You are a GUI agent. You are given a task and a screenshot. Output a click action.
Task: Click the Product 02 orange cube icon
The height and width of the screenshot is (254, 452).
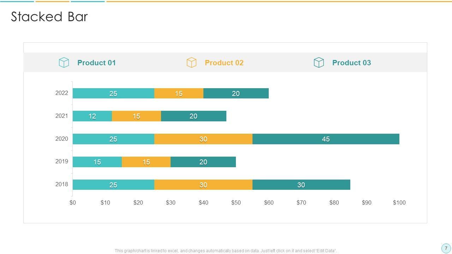191,63
